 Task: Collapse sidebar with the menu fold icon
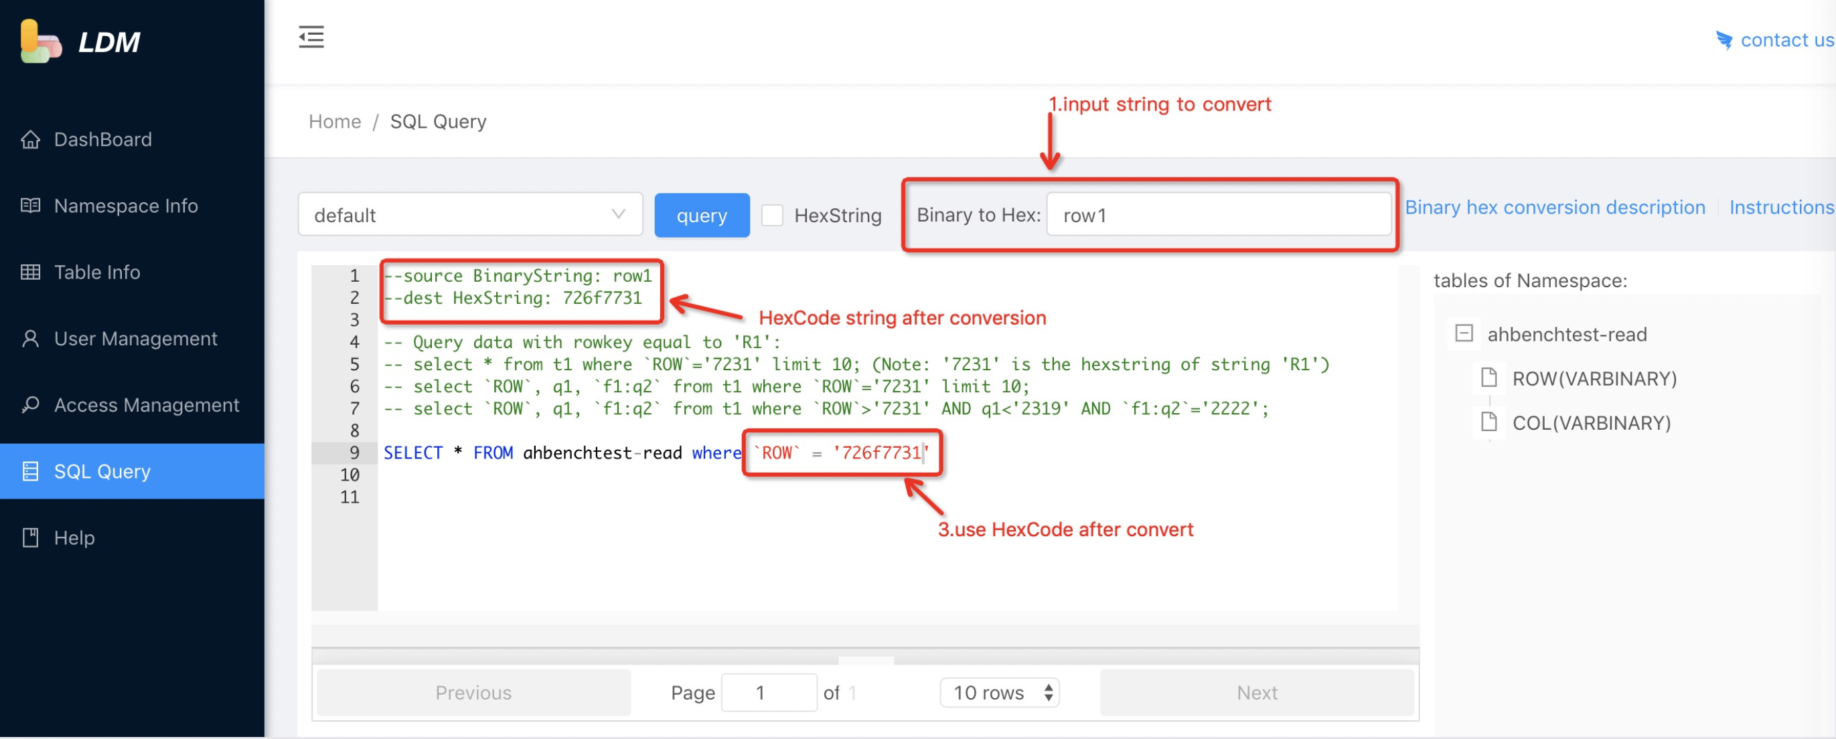(311, 37)
